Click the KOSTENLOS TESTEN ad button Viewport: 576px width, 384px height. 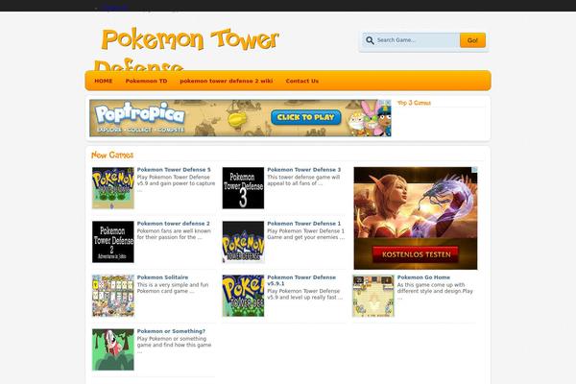click(416, 254)
